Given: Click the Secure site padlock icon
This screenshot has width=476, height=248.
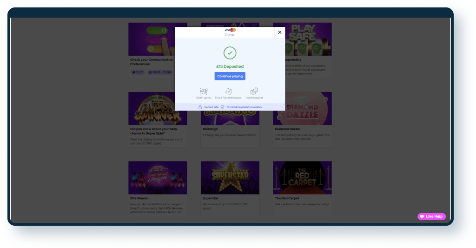Looking at the screenshot, I should [200, 107].
